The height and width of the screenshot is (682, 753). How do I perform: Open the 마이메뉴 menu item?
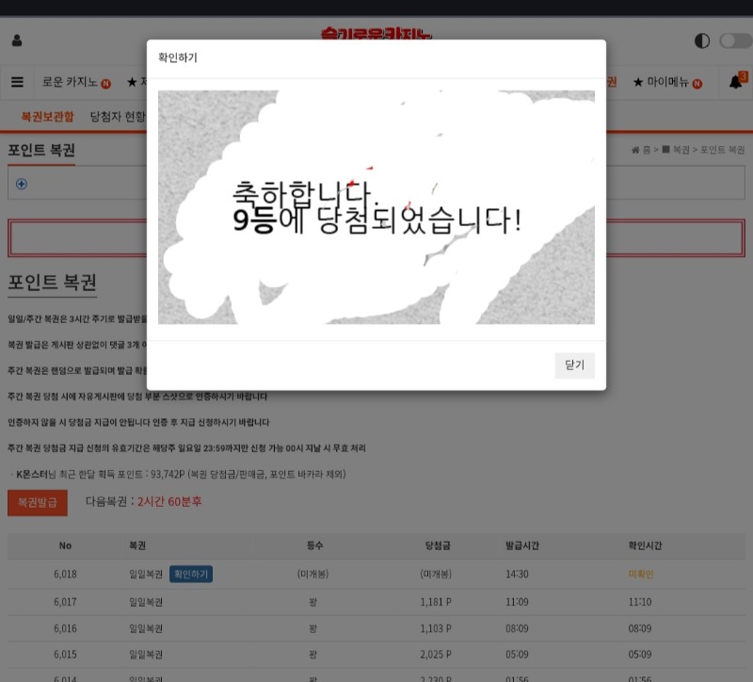tap(667, 82)
